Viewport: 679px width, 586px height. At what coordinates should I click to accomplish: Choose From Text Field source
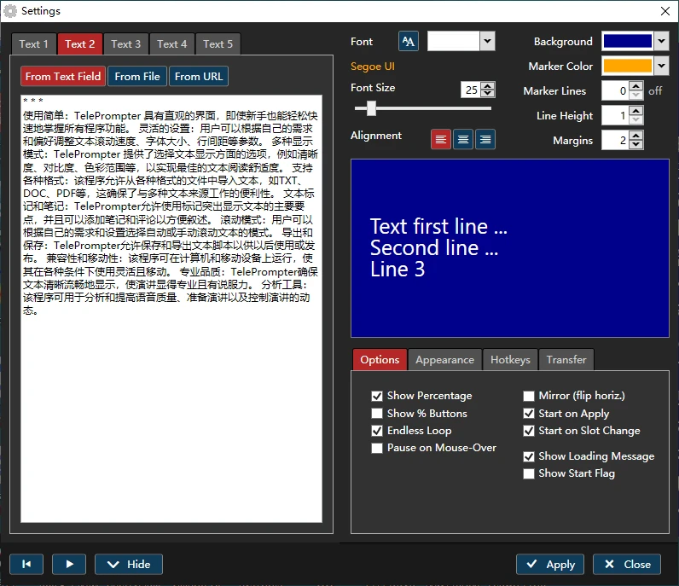click(63, 76)
